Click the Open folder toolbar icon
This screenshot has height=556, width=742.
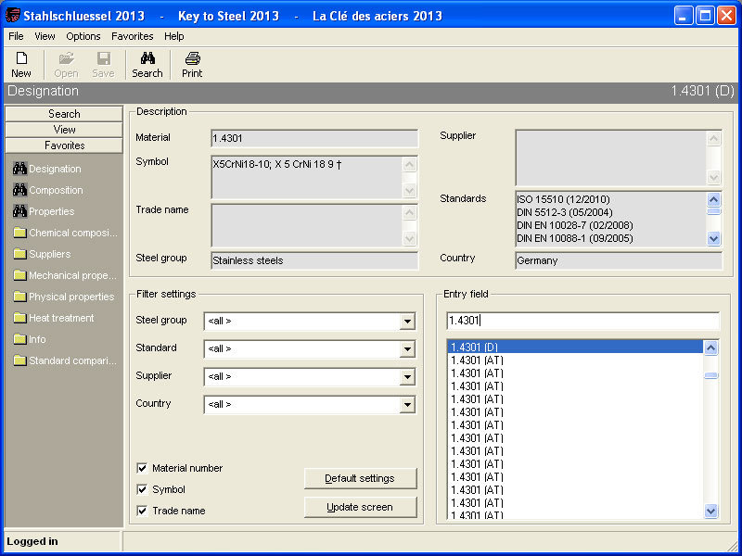(x=66, y=58)
